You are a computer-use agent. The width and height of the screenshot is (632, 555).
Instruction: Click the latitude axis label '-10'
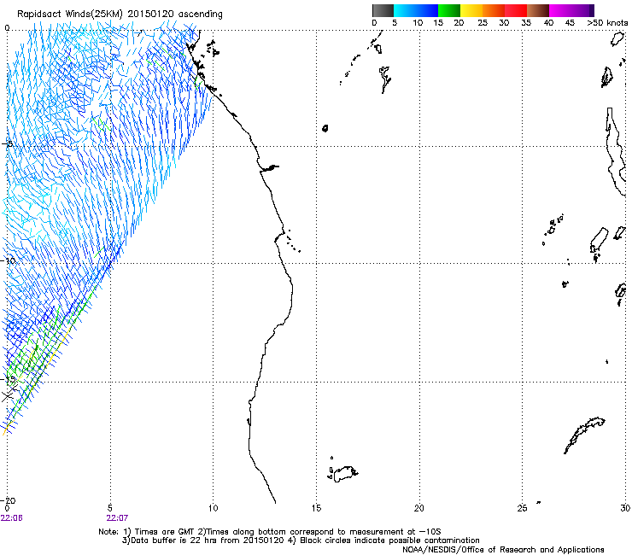pos(9,260)
